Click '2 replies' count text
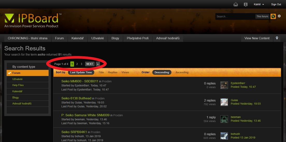This screenshot has width=286, height=142. pos(210,100)
